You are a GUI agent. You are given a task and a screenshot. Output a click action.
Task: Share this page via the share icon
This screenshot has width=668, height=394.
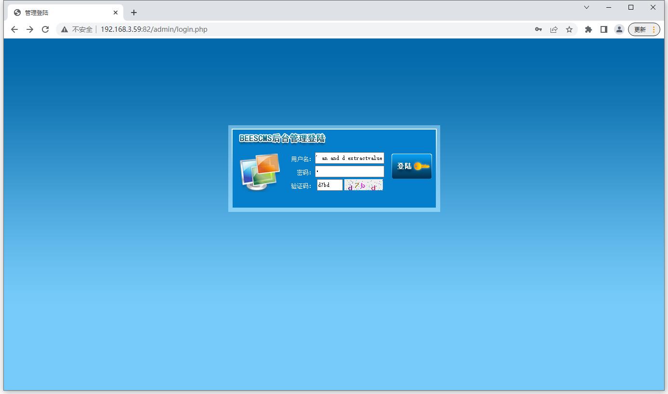554,29
